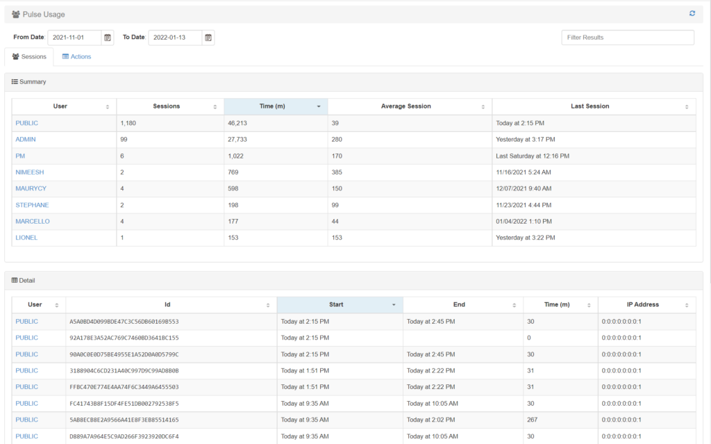Click the refresh icon in Pulse Usage header
711x444 pixels.
(x=692, y=14)
